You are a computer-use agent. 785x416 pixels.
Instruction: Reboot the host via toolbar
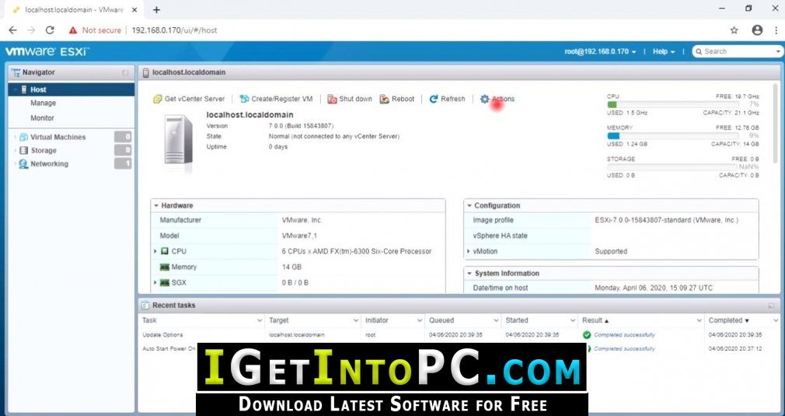pyautogui.click(x=397, y=99)
